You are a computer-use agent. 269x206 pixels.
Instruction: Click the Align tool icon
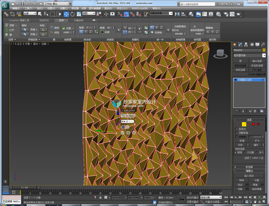[184, 14]
